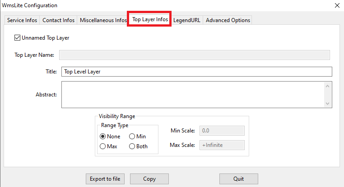Click the 'Title:' label
The width and height of the screenshot is (344, 187).
pyautogui.click(x=51, y=72)
